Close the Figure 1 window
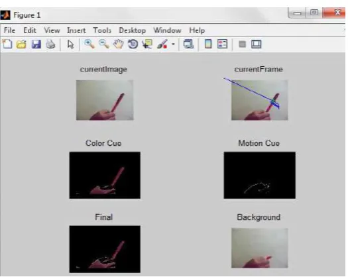 (334, 13)
